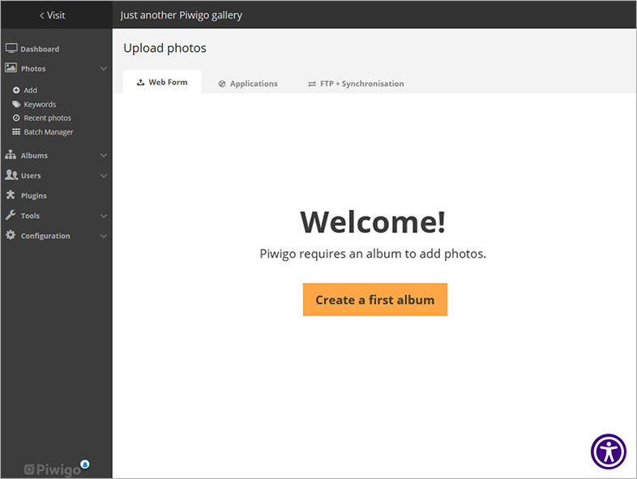637x479 pixels.
Task: Switch to the FTP + Synchronisation tab
Action: coord(356,83)
